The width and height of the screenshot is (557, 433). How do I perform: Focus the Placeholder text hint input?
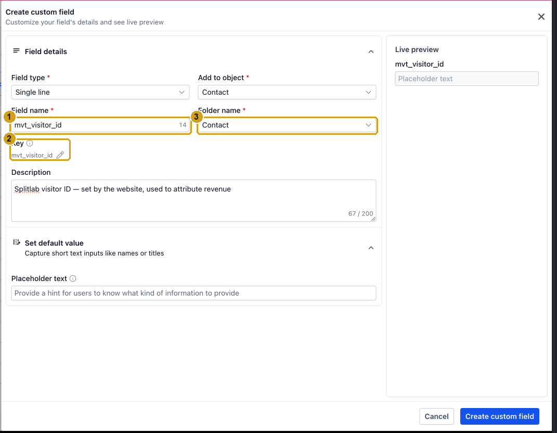pos(193,293)
